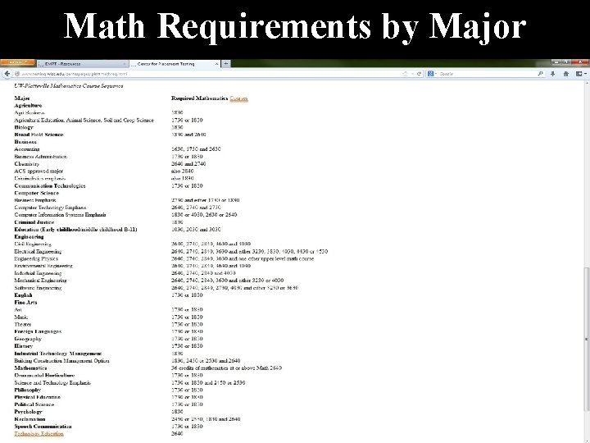
Task: Bookmark page with the star icon
Action: [x=406, y=74]
